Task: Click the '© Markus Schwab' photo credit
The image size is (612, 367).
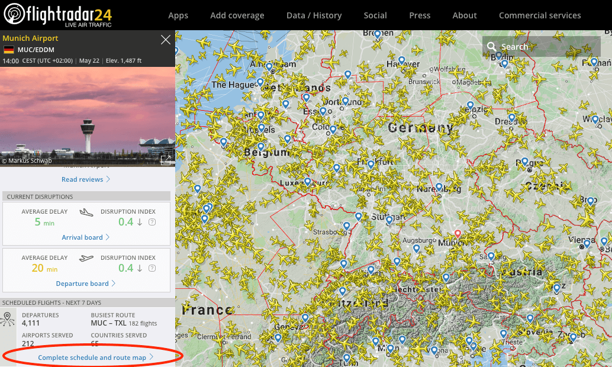Action: click(27, 161)
